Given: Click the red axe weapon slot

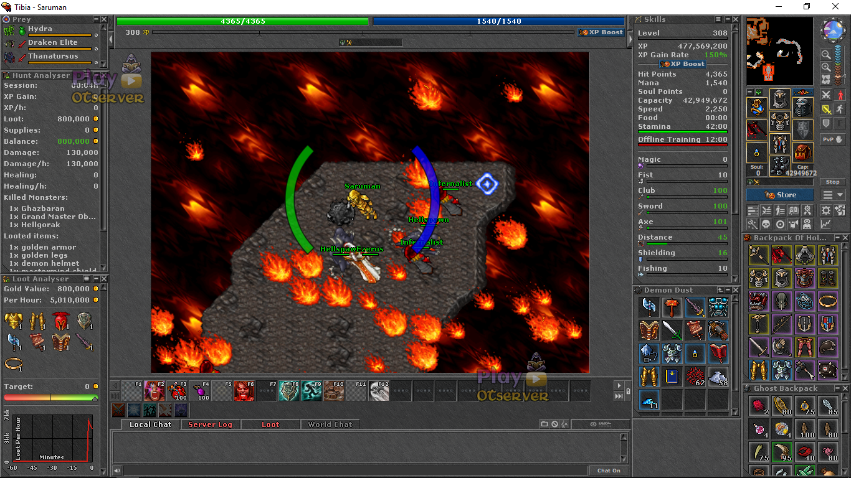Looking at the screenshot, I should pyautogui.click(x=757, y=129).
